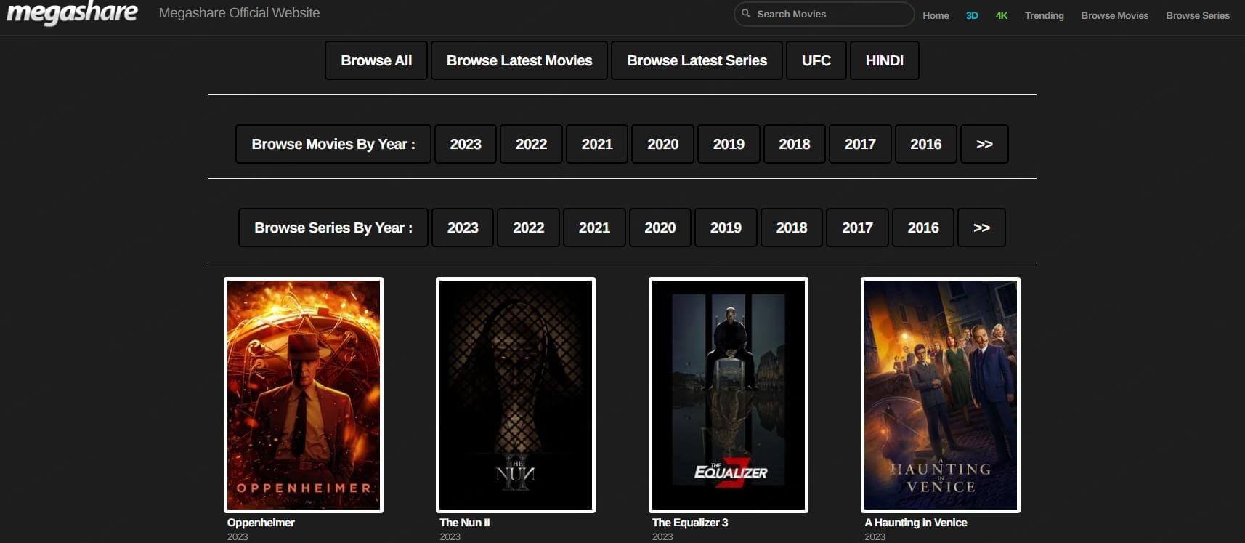Select 2016 in Browse Movies By Year

click(926, 144)
